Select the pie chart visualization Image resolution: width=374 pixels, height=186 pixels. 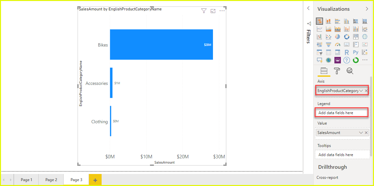[x=337, y=37]
